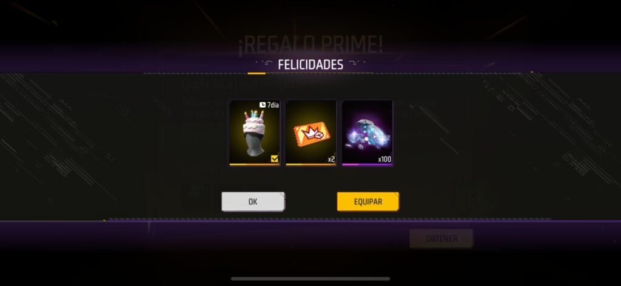The image size is (621, 286).
Task: Tap the x2 quantity on the ticket
Action: pyautogui.click(x=331, y=160)
